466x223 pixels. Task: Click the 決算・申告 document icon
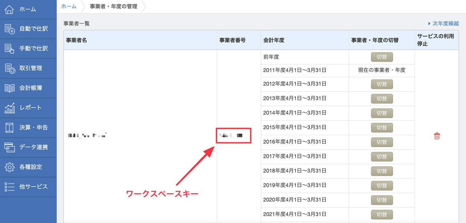pos(9,127)
